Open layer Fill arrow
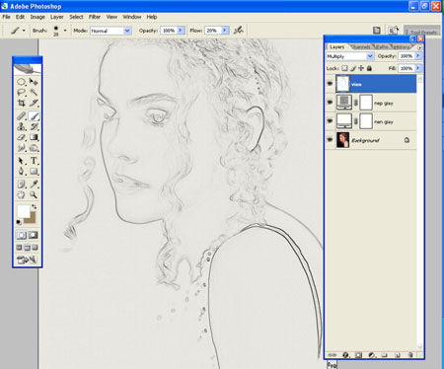This screenshot has width=444, height=369. coord(417,68)
